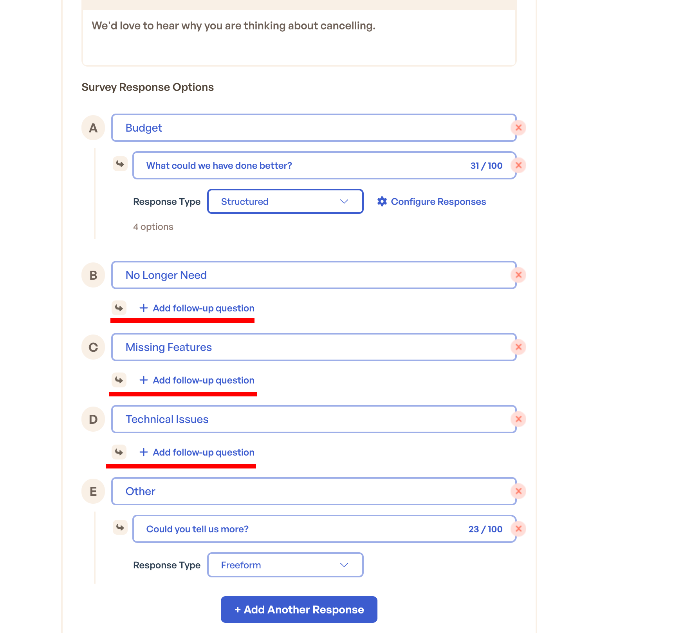Open the Structured response type dropdown
Viewport: 675px width, 633px height.
(285, 201)
